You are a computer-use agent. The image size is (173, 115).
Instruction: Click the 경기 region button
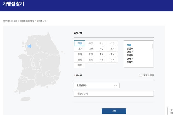point(80,54)
